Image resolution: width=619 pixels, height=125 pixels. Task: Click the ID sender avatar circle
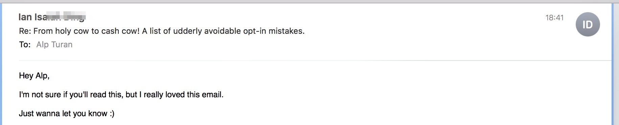588,24
